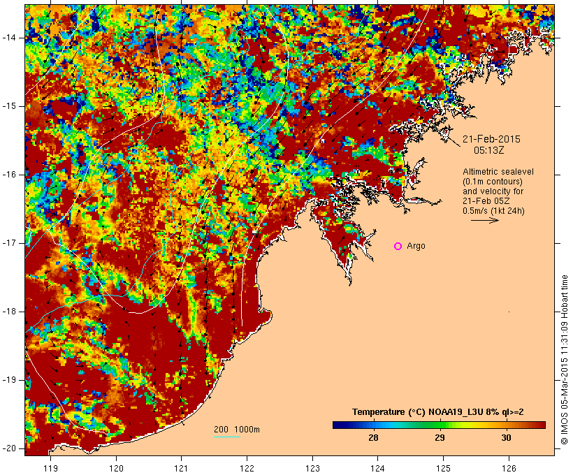Click longitude axis label 123
This screenshot has width=573, height=475.
coord(312,469)
